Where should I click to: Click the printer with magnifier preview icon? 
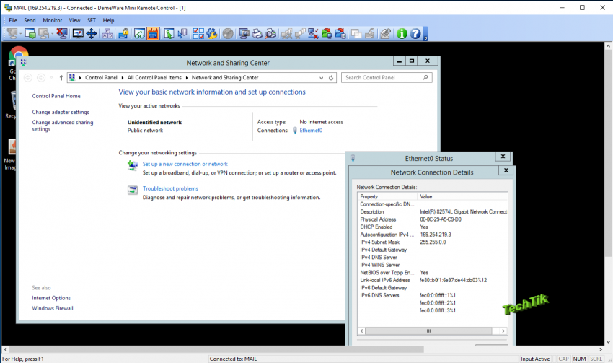[270, 34]
